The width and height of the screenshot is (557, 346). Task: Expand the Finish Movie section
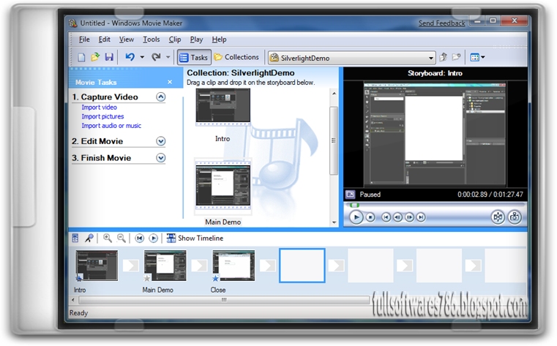pos(161,158)
